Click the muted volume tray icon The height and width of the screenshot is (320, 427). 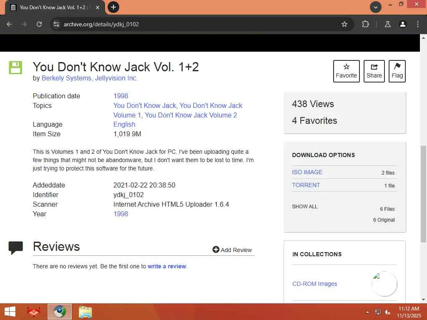[387, 312]
